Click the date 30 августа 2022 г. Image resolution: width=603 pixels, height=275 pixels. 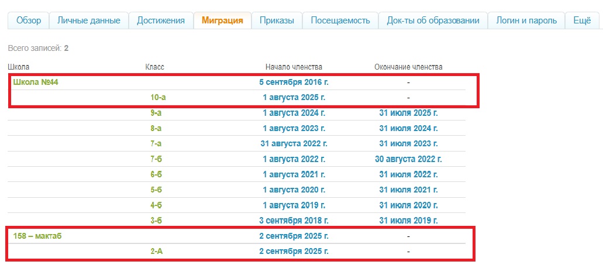(x=408, y=159)
